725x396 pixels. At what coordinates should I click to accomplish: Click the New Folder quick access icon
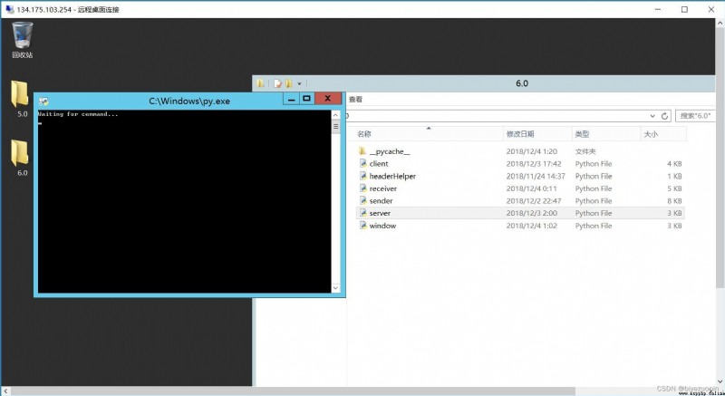click(x=289, y=83)
